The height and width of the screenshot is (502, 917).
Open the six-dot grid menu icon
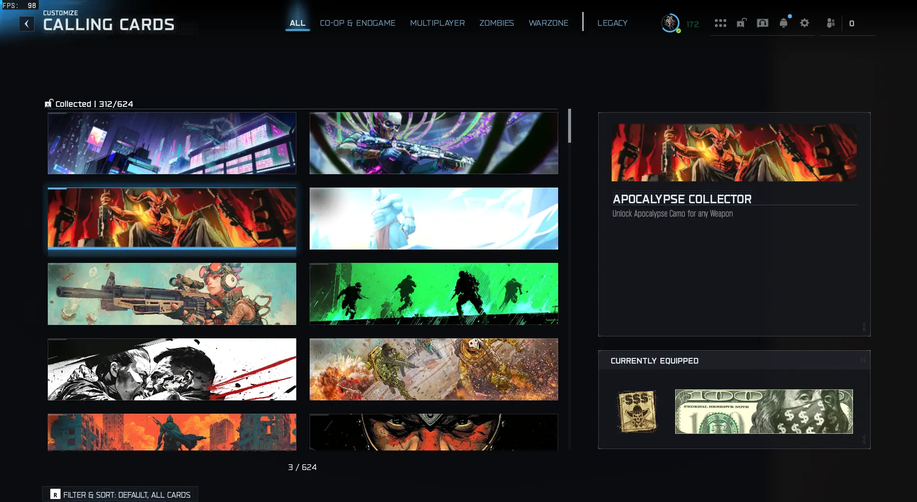(x=720, y=23)
